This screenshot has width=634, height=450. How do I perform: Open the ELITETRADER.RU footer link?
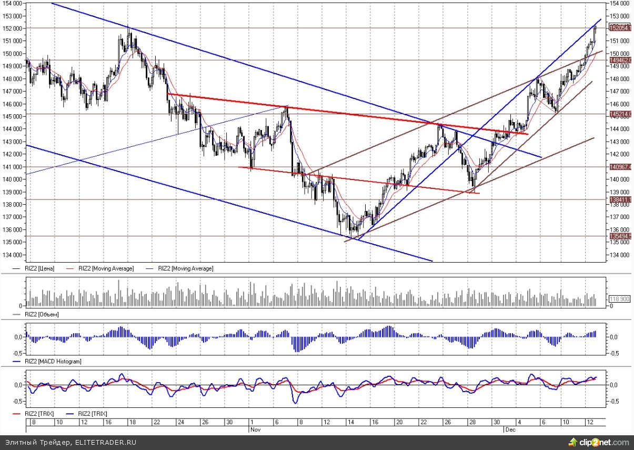[x=106, y=443]
